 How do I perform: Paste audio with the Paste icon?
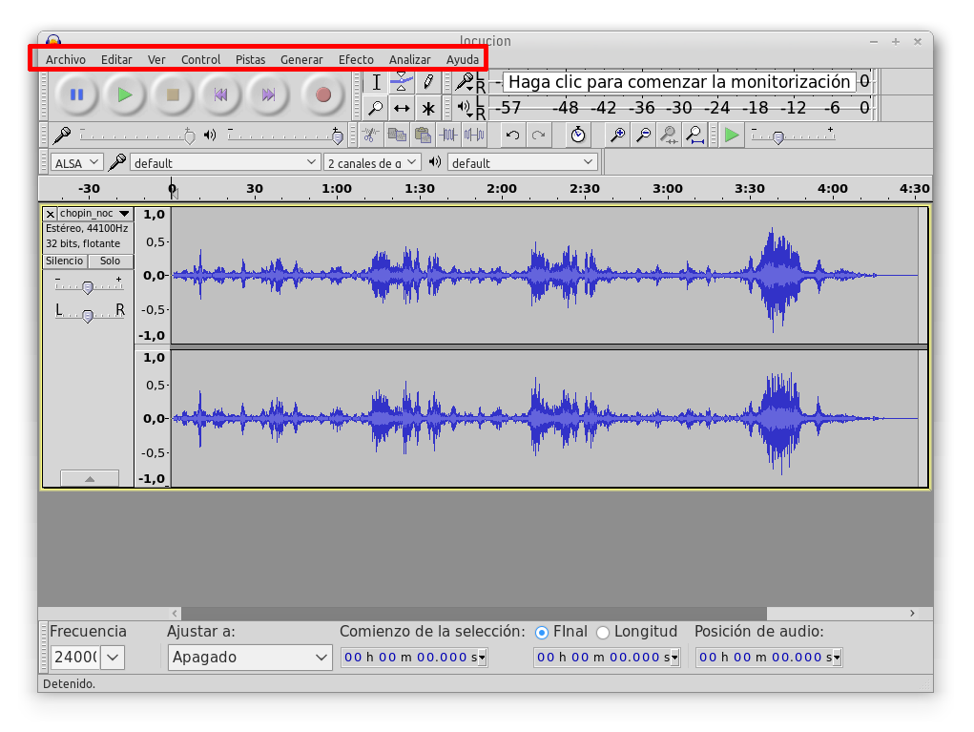pyautogui.click(x=423, y=135)
